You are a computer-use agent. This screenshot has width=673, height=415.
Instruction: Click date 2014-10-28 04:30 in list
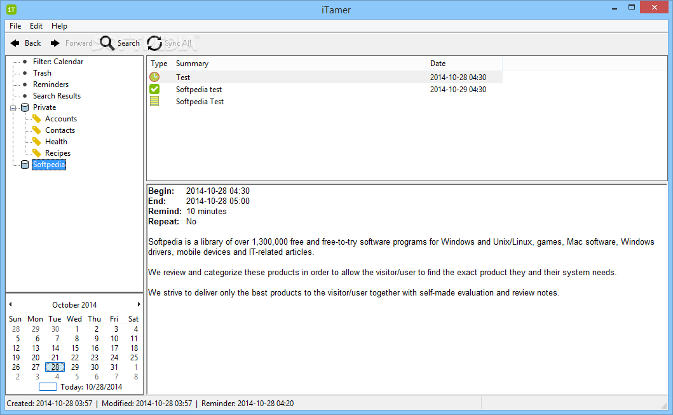pyautogui.click(x=458, y=78)
